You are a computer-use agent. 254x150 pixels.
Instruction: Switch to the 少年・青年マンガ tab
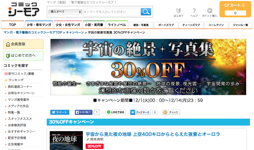pos(39,25)
